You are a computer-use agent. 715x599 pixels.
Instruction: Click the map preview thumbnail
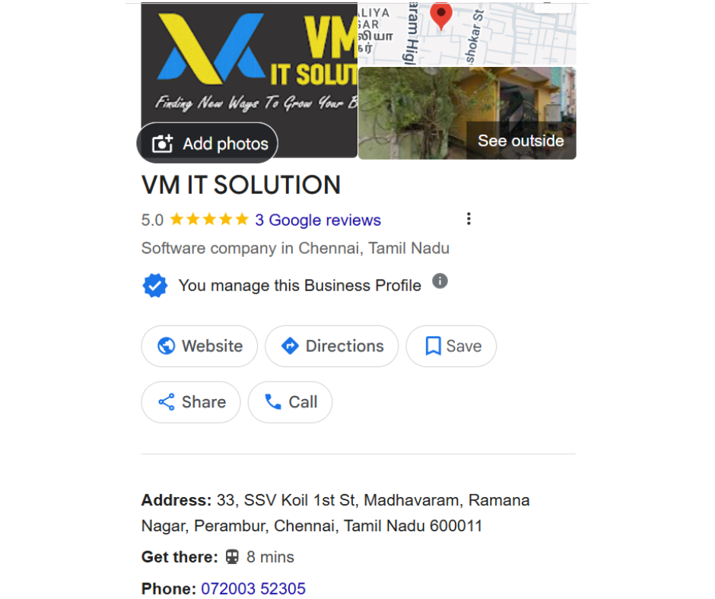pyautogui.click(x=467, y=33)
